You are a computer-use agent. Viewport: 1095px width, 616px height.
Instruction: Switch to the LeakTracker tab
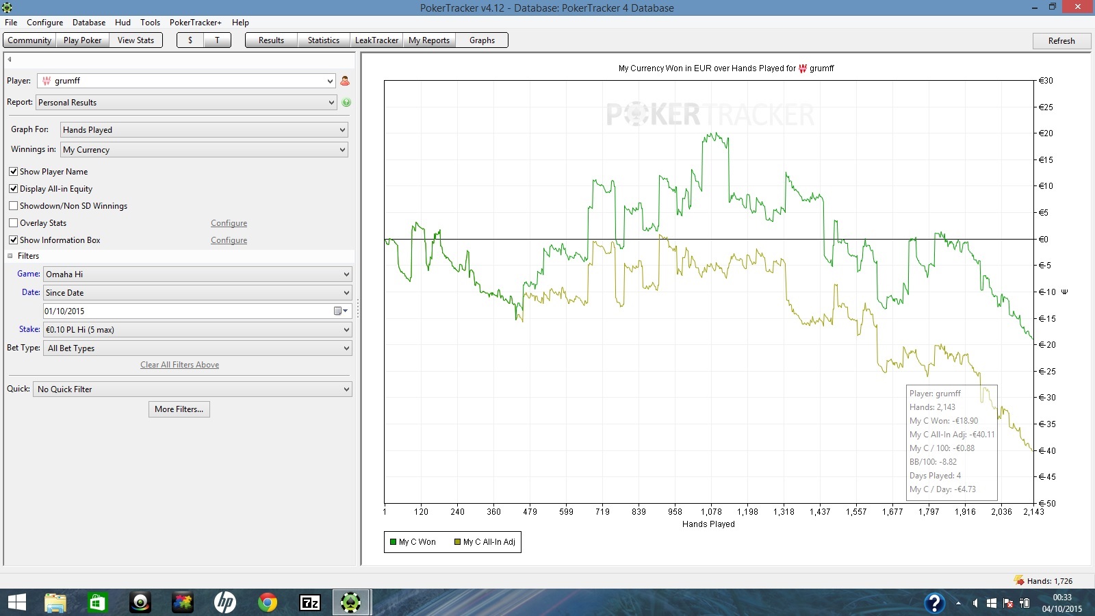pos(376,40)
